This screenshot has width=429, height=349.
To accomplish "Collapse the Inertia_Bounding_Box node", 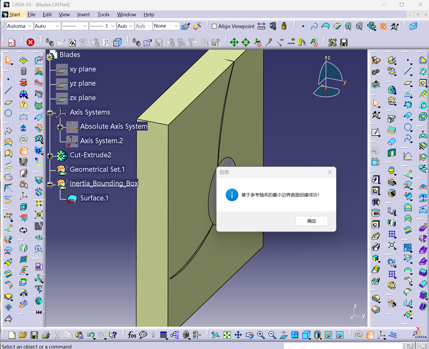I will (50, 185).
